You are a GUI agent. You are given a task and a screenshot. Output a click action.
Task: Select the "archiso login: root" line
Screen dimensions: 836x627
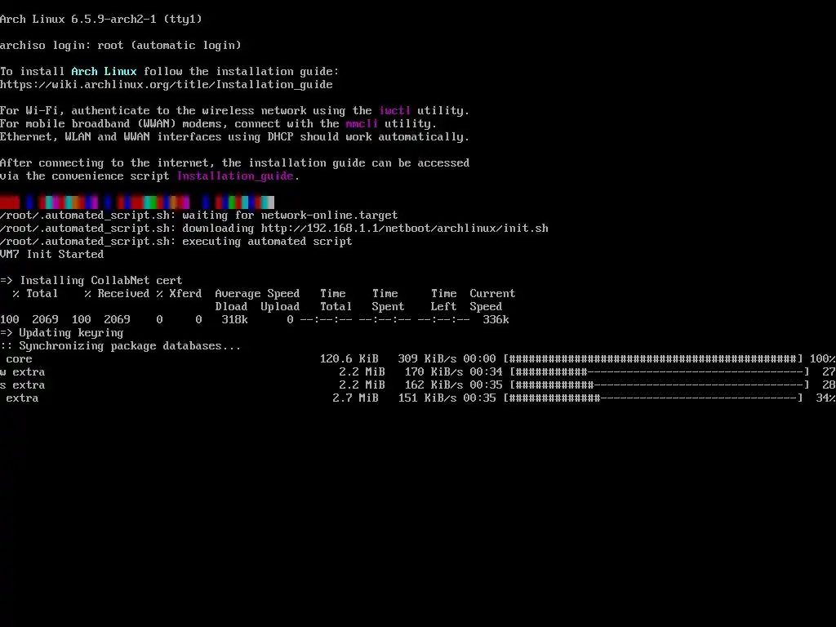pos(121,46)
